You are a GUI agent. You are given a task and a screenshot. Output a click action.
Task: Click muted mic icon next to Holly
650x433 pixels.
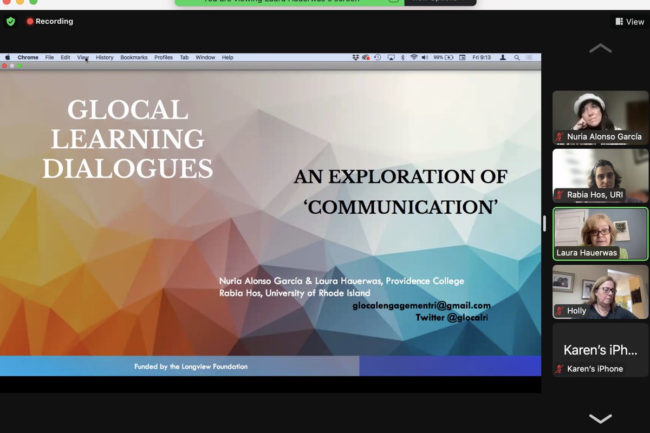(x=559, y=311)
